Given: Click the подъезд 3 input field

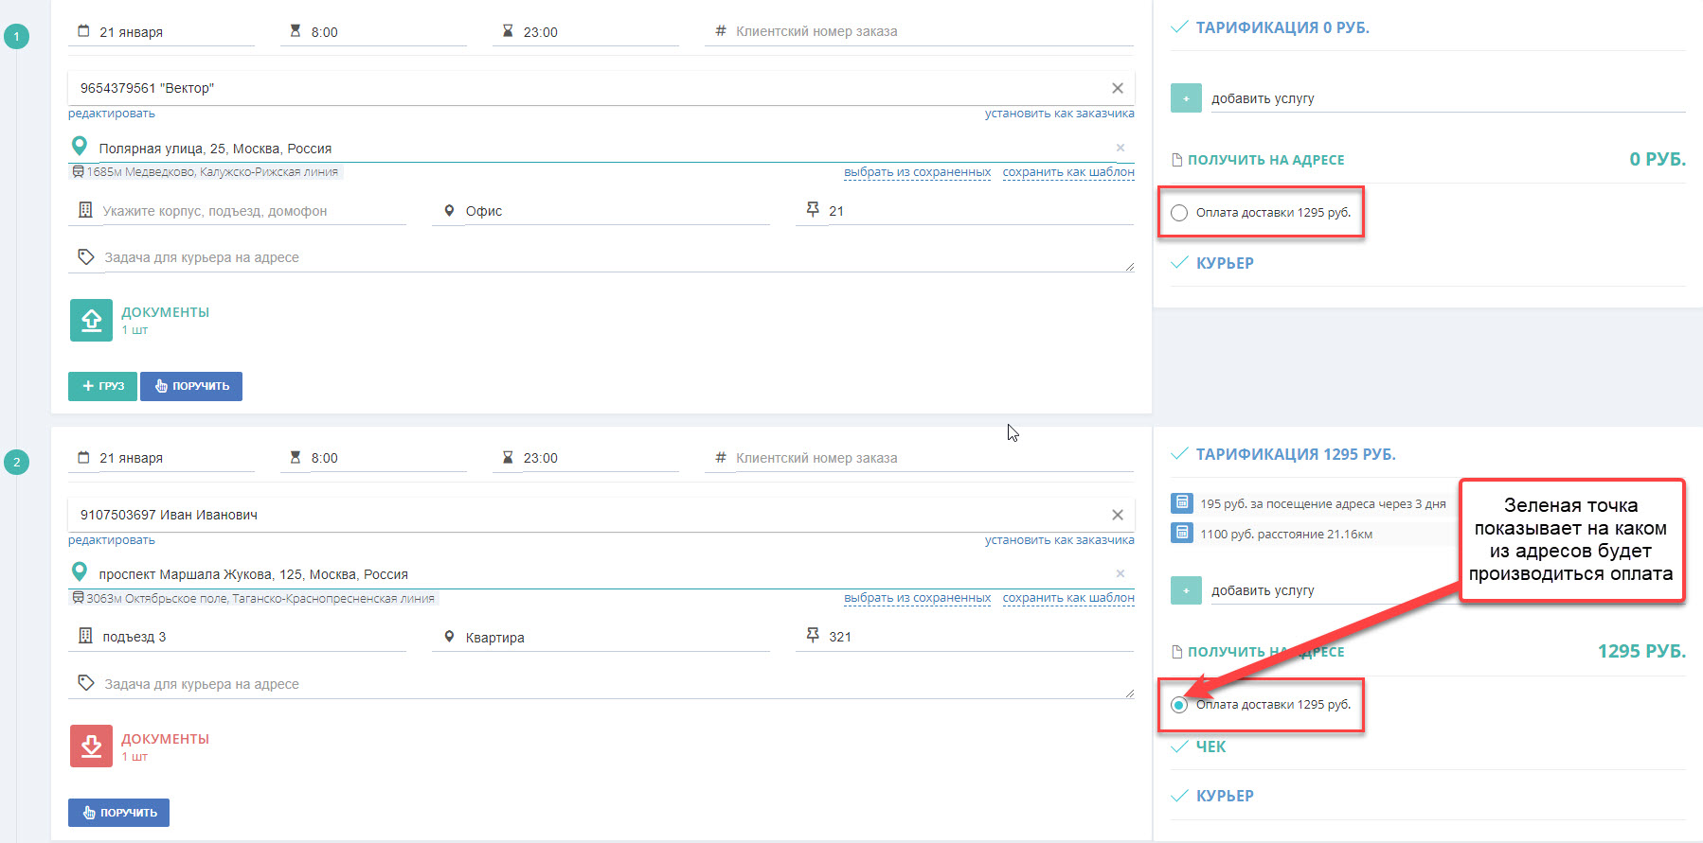Looking at the screenshot, I should point(253,637).
